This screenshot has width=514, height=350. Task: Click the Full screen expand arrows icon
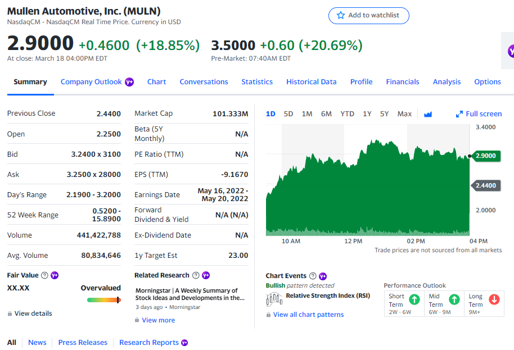tap(459, 114)
